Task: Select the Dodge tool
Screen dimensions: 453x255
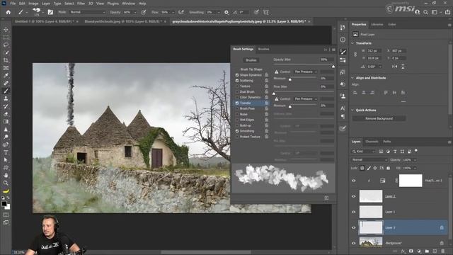Action: [6, 137]
